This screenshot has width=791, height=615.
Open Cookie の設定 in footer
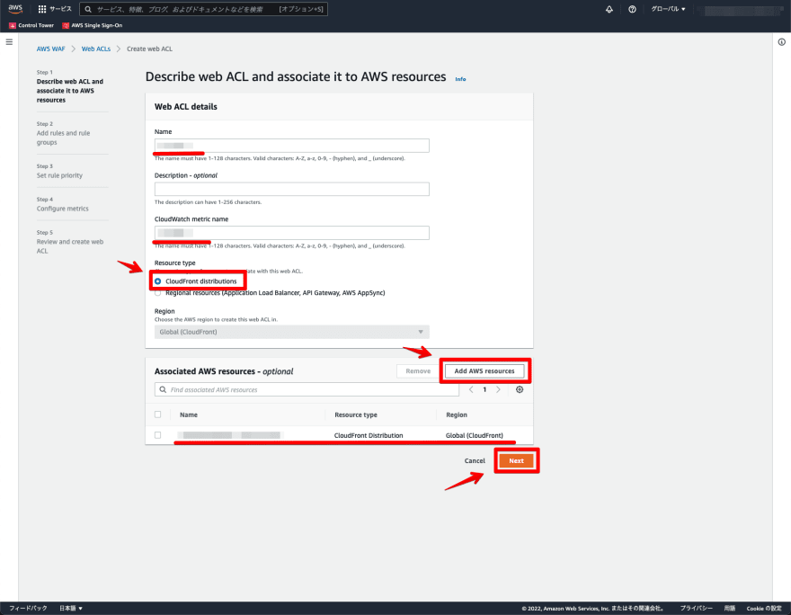point(764,608)
